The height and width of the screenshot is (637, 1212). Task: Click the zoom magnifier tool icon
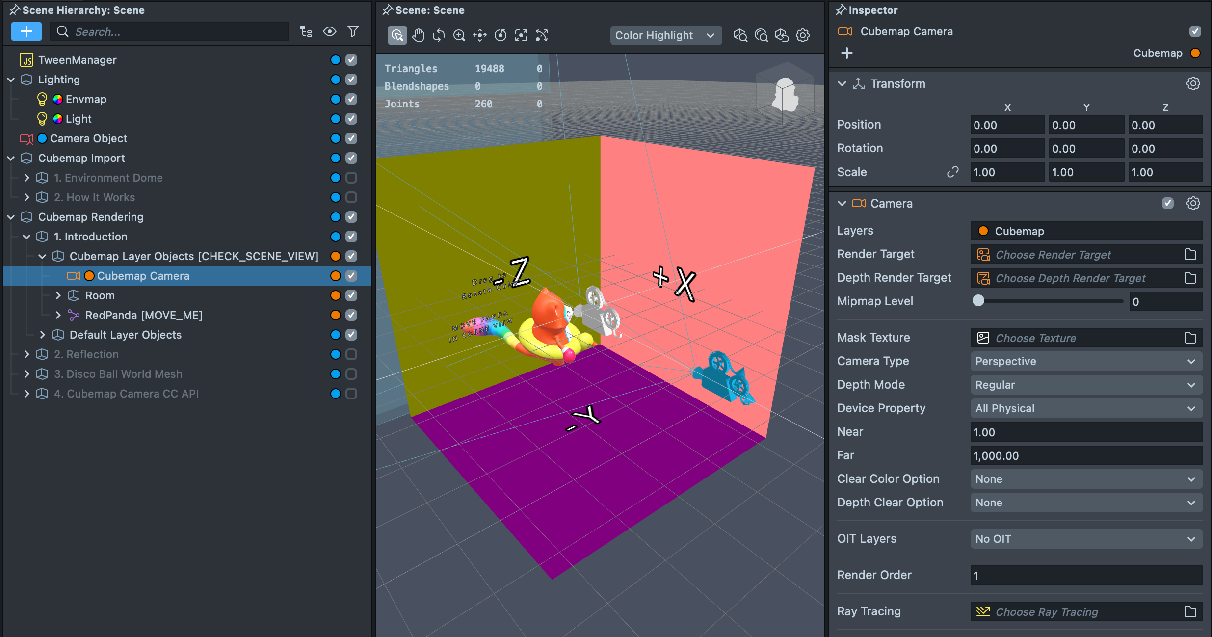pyautogui.click(x=459, y=35)
